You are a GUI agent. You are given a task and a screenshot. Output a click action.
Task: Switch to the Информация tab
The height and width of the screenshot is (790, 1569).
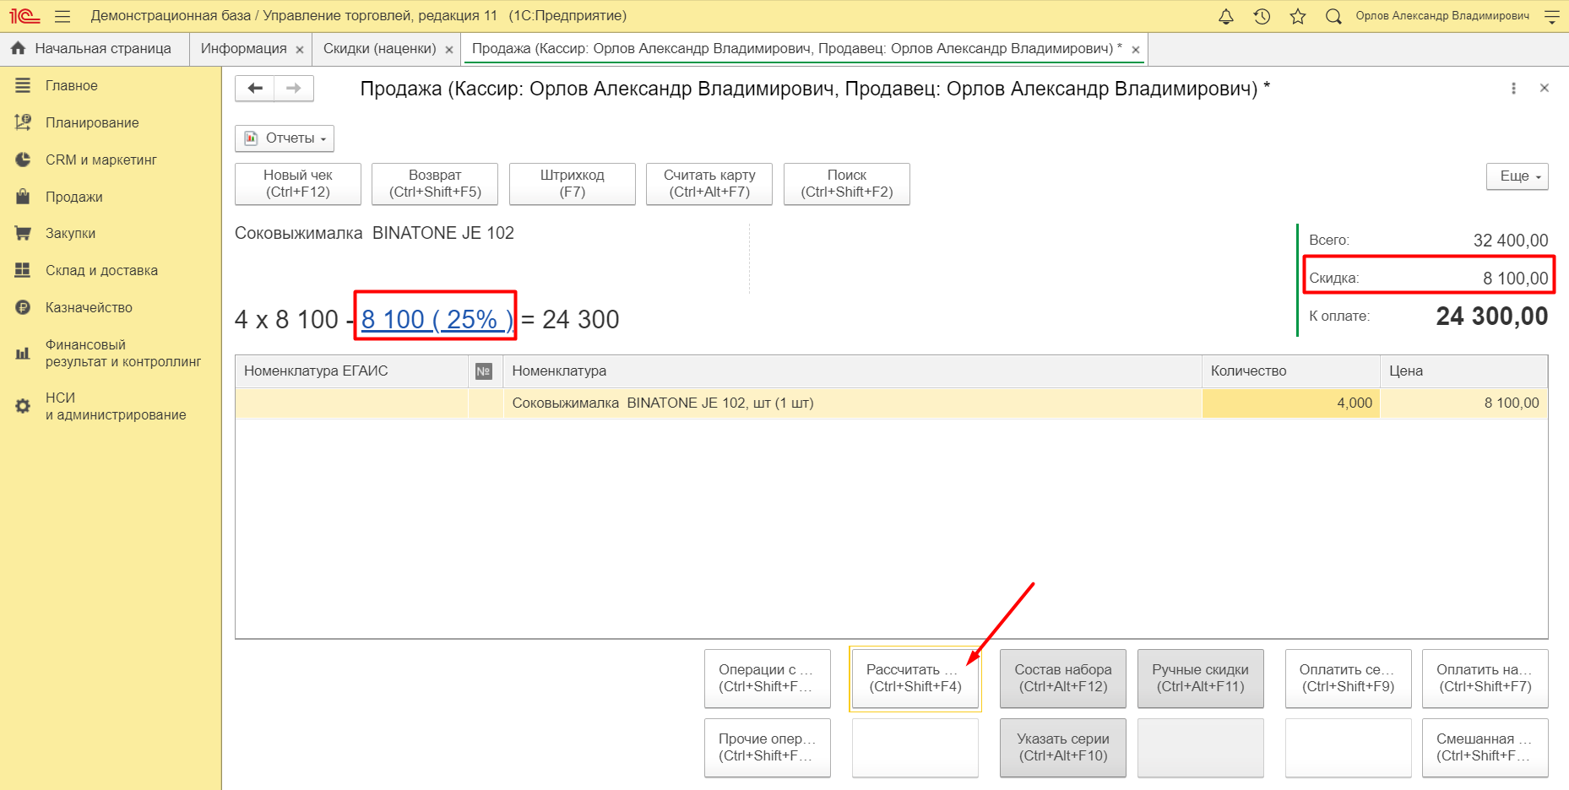(x=243, y=49)
